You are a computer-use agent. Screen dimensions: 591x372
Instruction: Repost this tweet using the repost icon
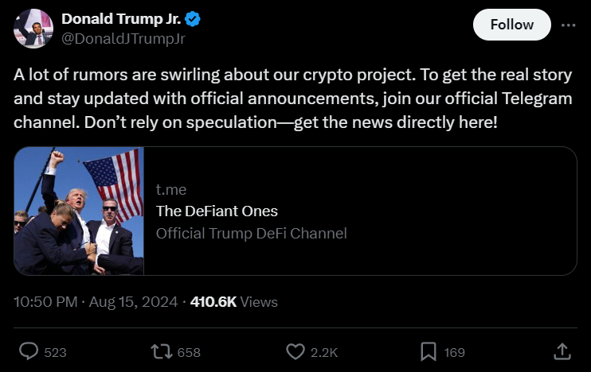pyautogui.click(x=161, y=351)
